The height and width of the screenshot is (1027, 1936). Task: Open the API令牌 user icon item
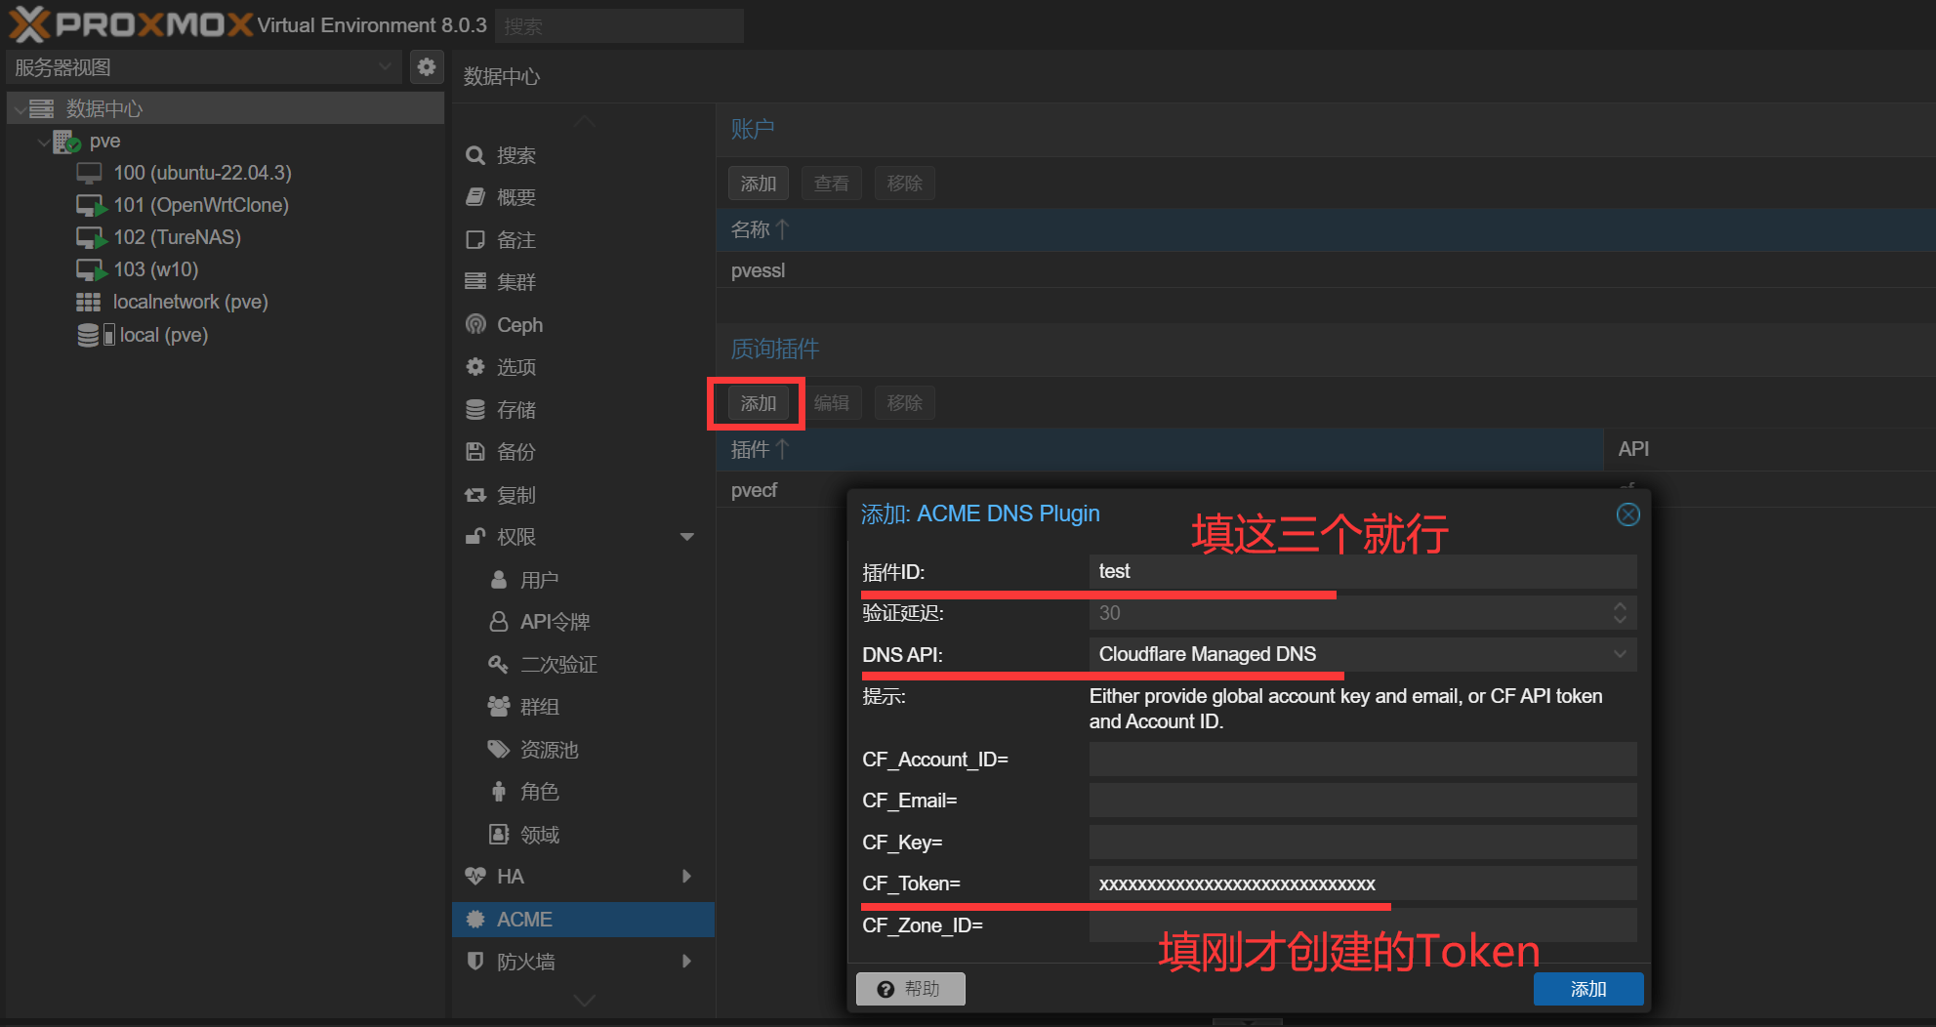coord(499,622)
